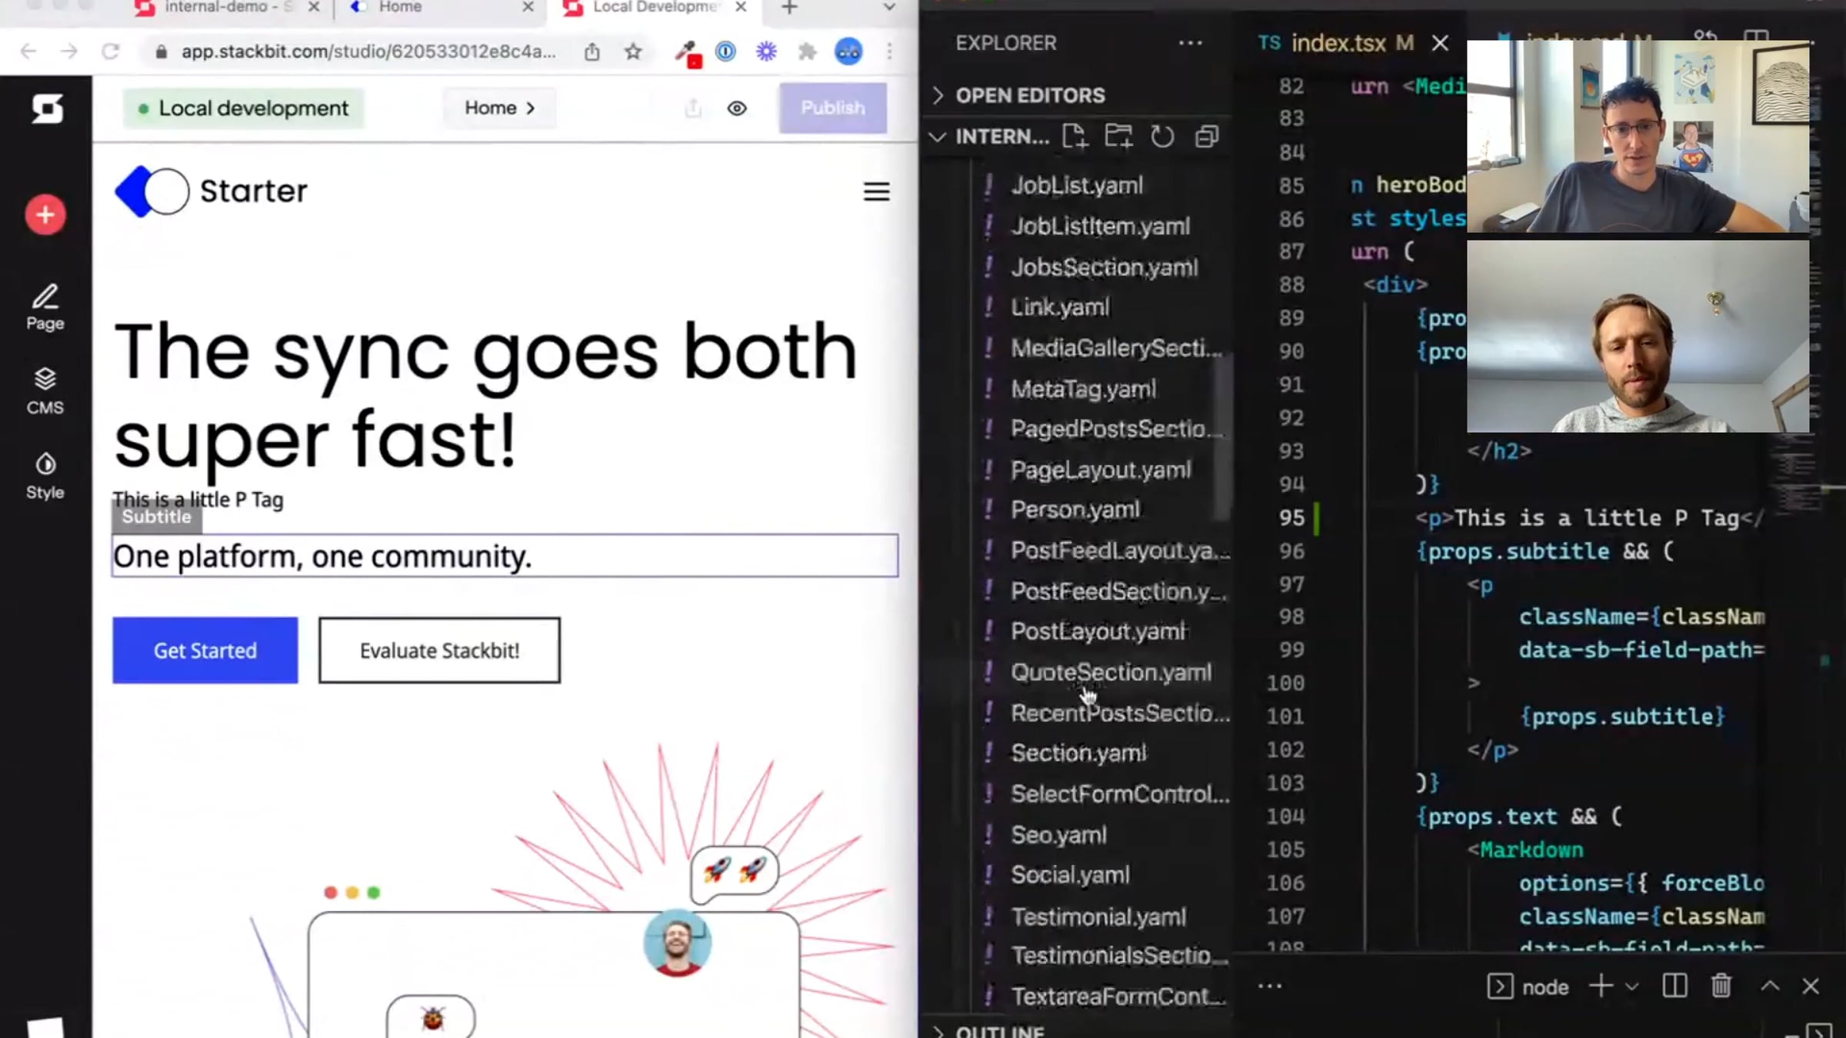This screenshot has height=1038, width=1846.
Task: Click the New Folder icon in Explorer
Action: [1118, 137]
